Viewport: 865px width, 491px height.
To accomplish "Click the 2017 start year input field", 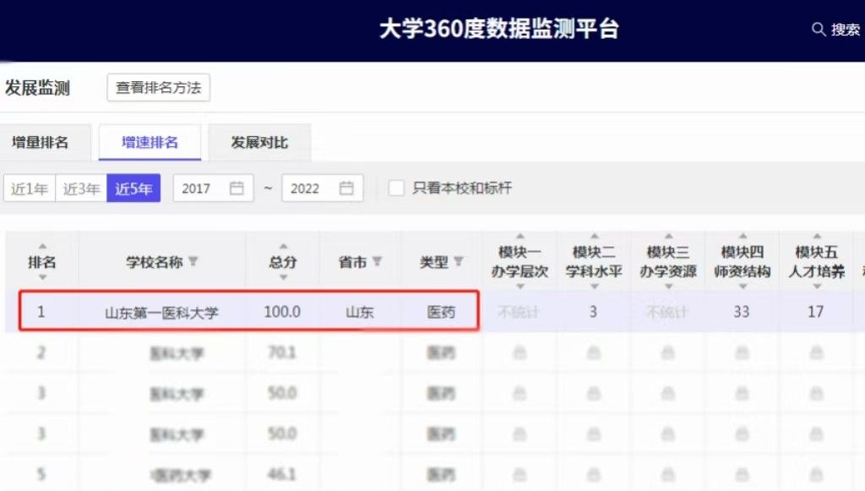I will [201, 188].
